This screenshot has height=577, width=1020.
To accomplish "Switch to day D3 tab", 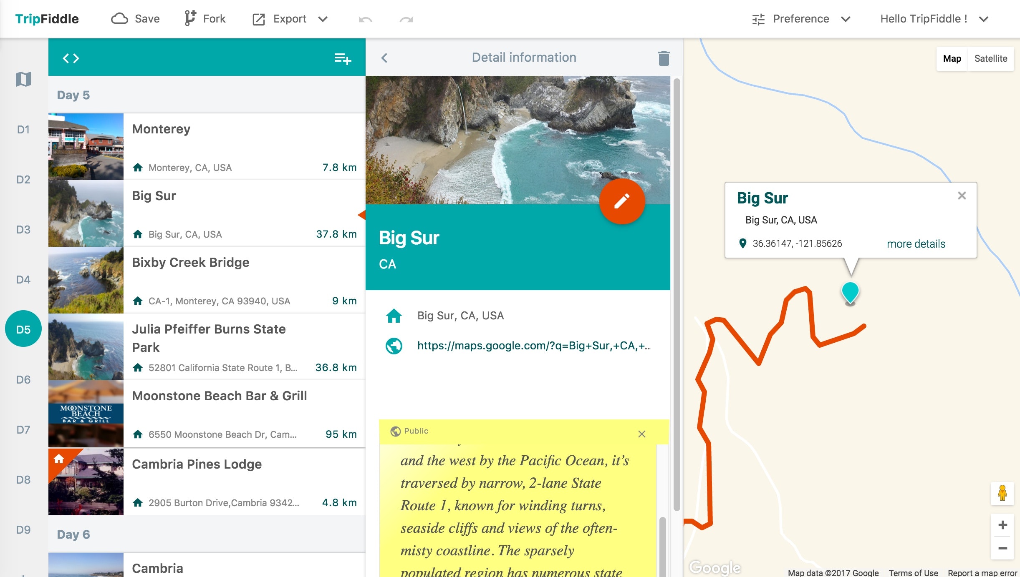I will tap(23, 229).
